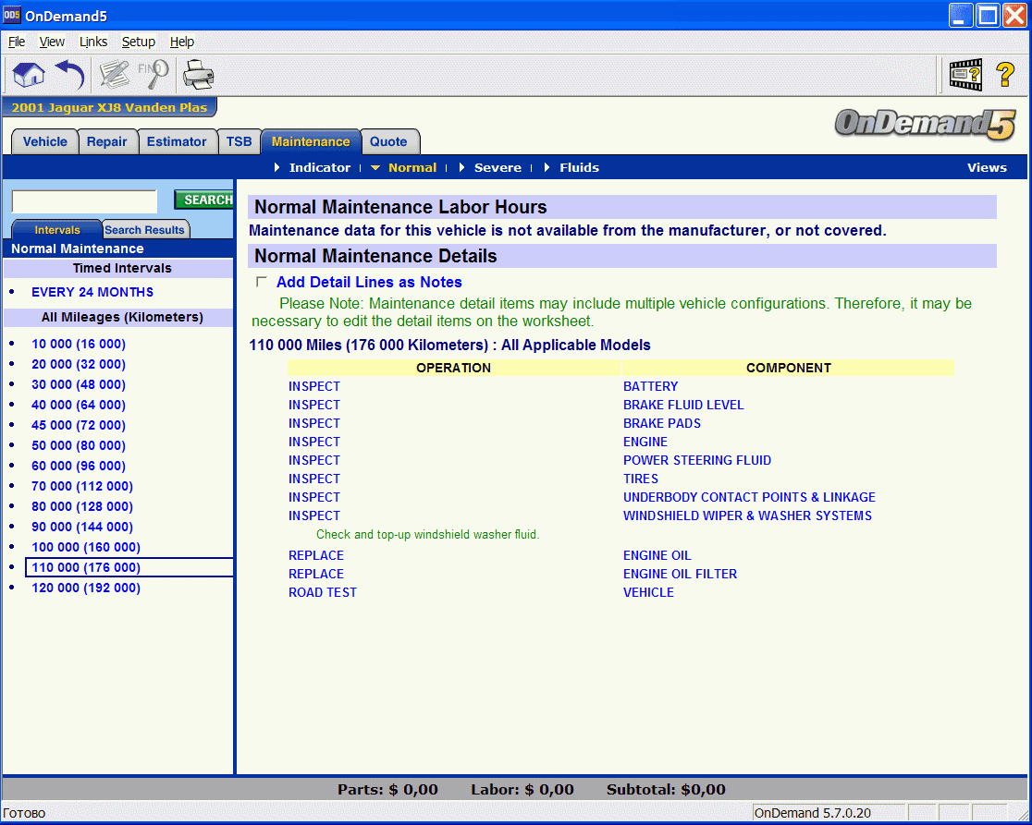
Task: Click the yellow Help question mark icon
Action: [1008, 75]
